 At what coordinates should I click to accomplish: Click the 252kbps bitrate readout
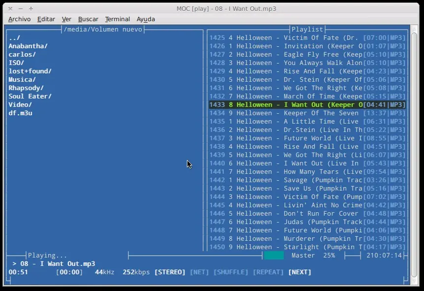pos(136,272)
